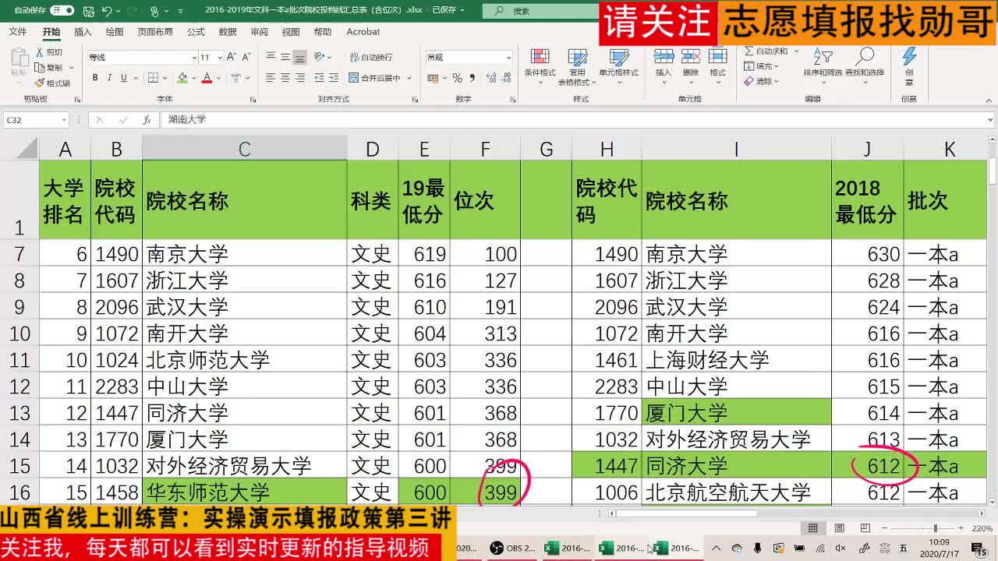Open the 公式 tab
This screenshot has height=561, width=998.
point(196,32)
